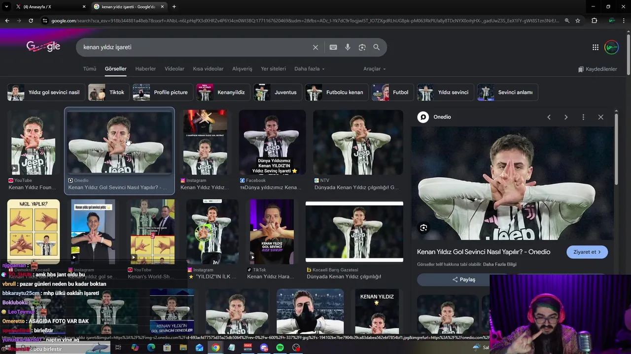
Task: Open Spotify from the taskbar
Action: (280, 348)
